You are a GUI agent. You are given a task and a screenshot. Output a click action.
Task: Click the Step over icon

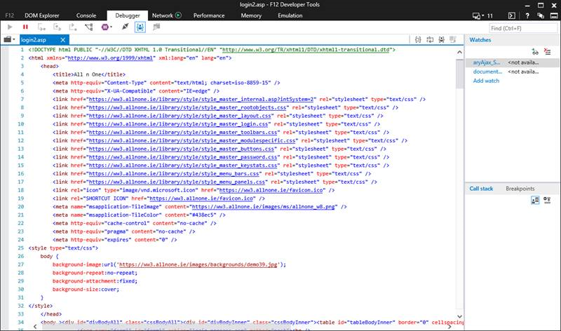[57, 27]
